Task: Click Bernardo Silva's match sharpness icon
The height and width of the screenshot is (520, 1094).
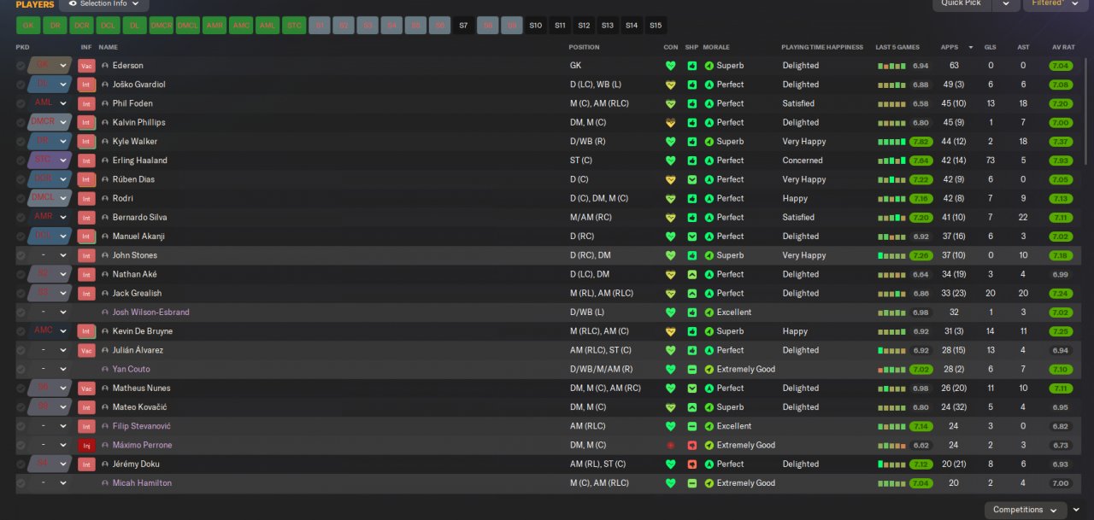Action: pyautogui.click(x=691, y=218)
